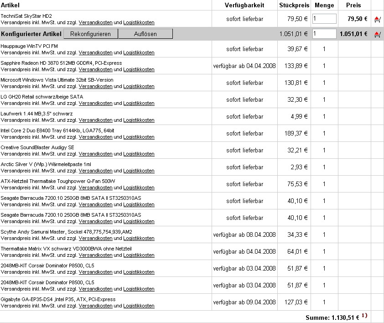Select Intel Core 2 Duo E8400 item name
This screenshot has height=323, width=384.
click(57, 130)
